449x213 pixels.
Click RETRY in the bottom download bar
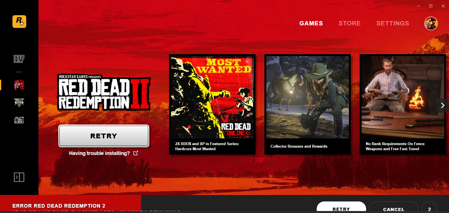[341, 207]
